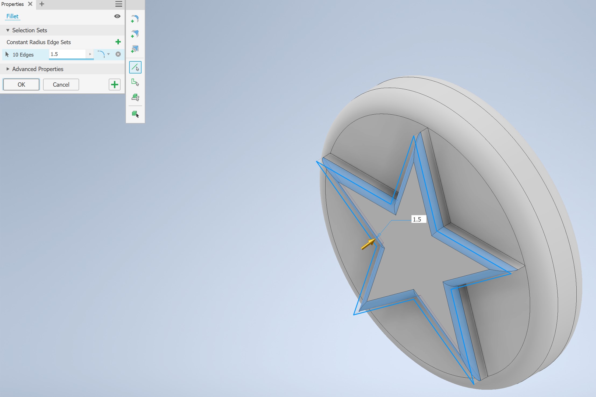Select the Add full round fillet icon
Screen dimensions: 596x397
[135, 49]
